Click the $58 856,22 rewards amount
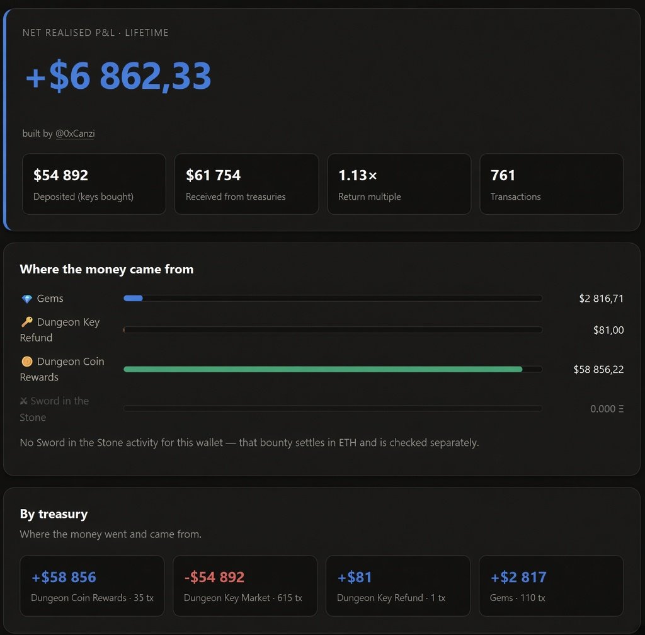645x635 pixels. tap(598, 369)
